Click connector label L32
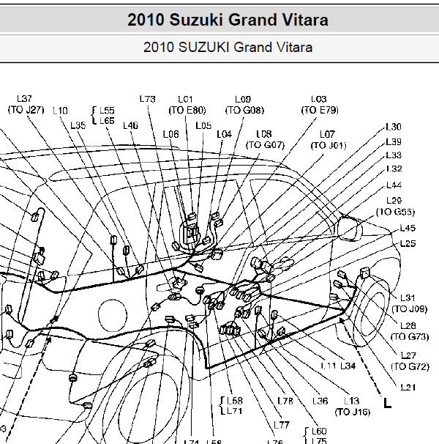 (394, 169)
